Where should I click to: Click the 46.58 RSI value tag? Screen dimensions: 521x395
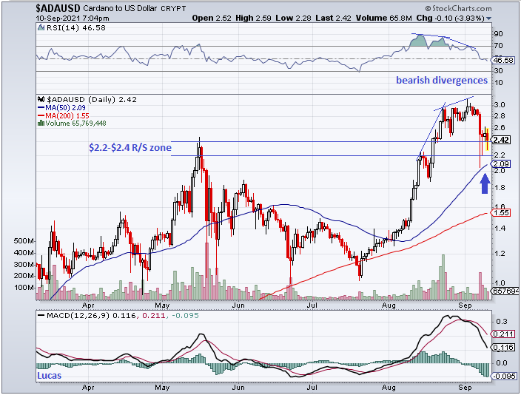503,60
